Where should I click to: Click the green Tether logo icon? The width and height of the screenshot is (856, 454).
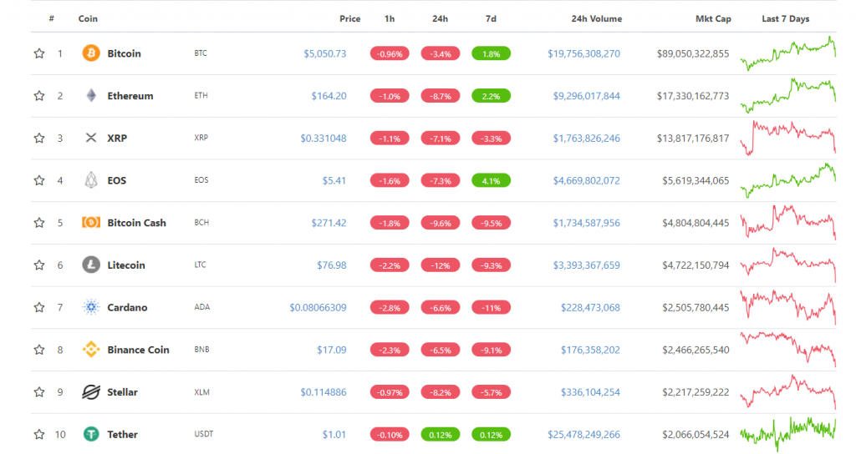(x=91, y=434)
